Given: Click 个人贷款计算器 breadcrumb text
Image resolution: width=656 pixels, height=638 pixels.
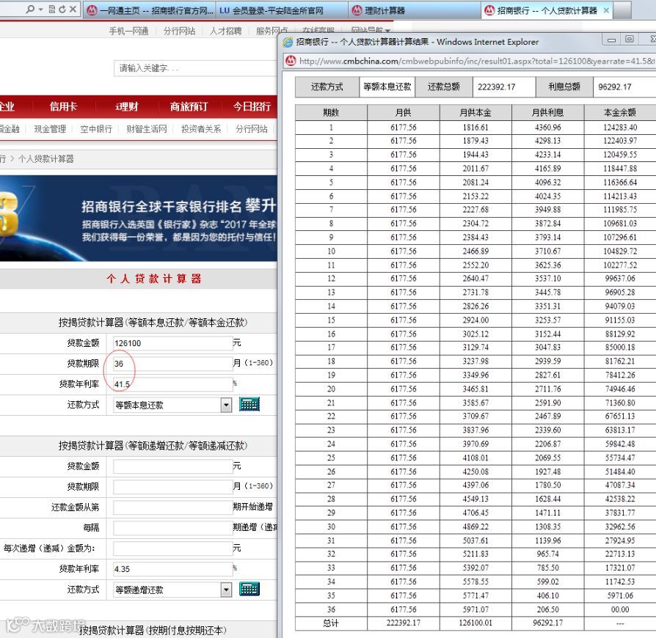Looking at the screenshot, I should (x=46, y=159).
